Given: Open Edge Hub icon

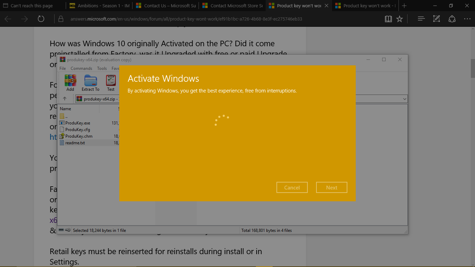Looking at the screenshot, I should click(x=421, y=19).
